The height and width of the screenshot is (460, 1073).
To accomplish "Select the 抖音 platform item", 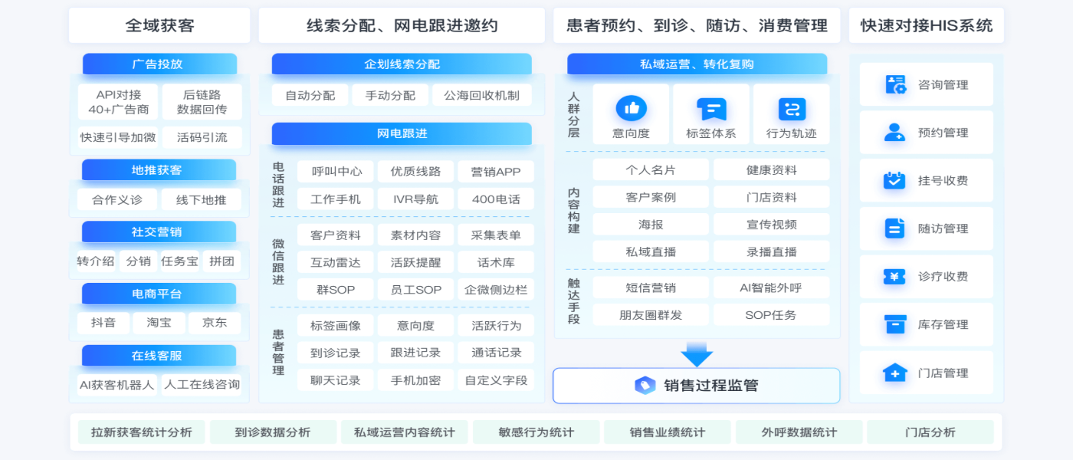I will pyautogui.click(x=103, y=323).
